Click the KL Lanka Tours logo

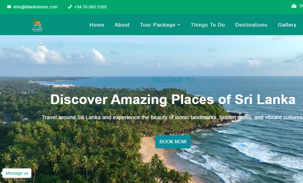37,25
